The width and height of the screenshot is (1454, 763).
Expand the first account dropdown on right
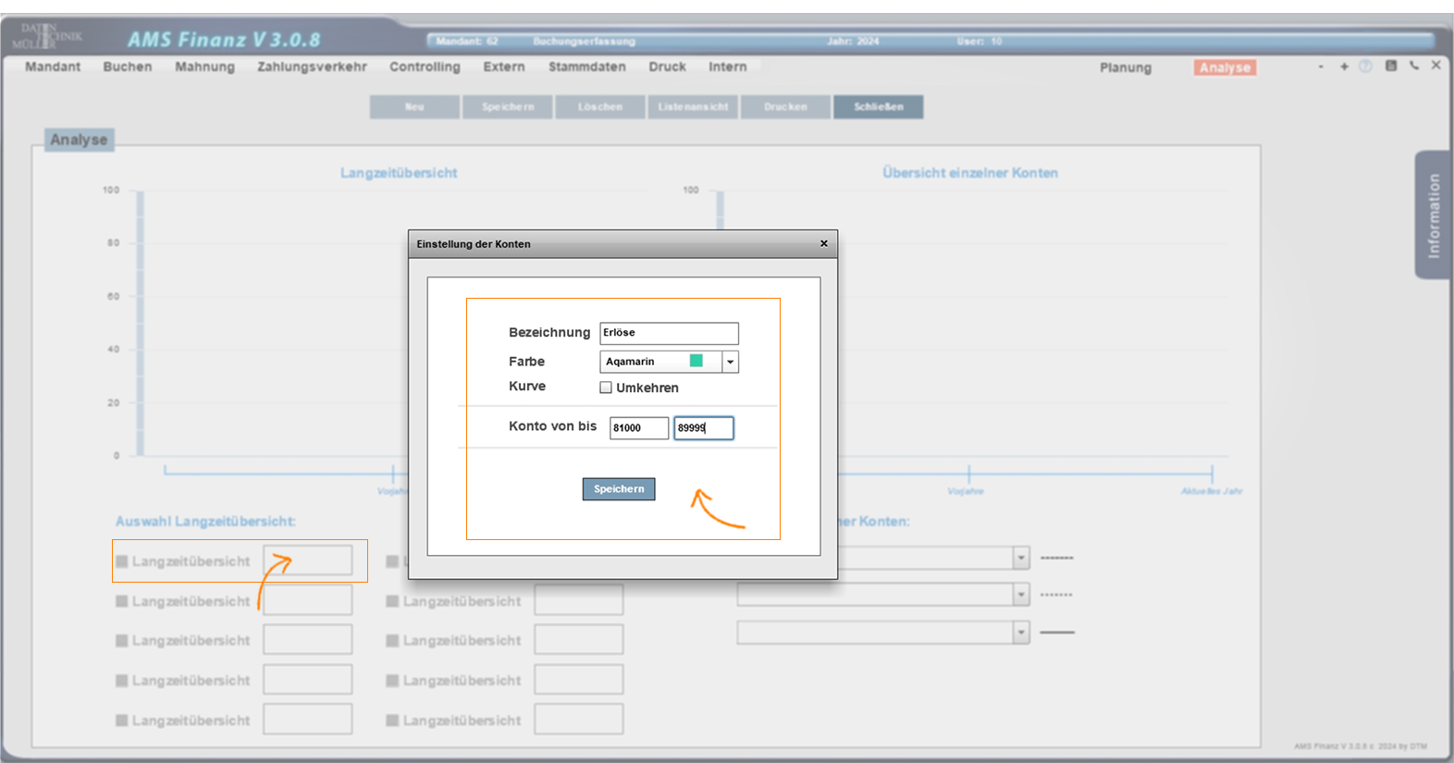(x=1020, y=558)
